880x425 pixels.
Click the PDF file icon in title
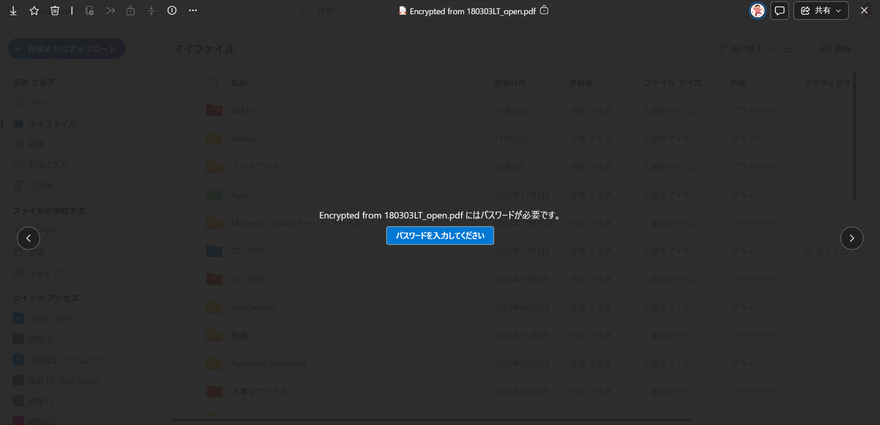[403, 11]
